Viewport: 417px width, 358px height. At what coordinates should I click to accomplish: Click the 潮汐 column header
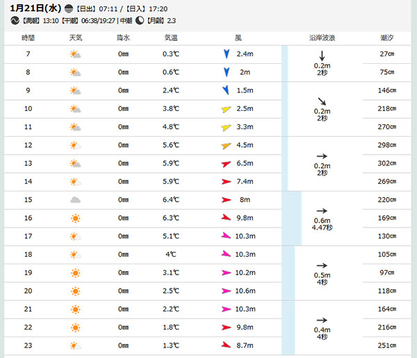click(388, 36)
